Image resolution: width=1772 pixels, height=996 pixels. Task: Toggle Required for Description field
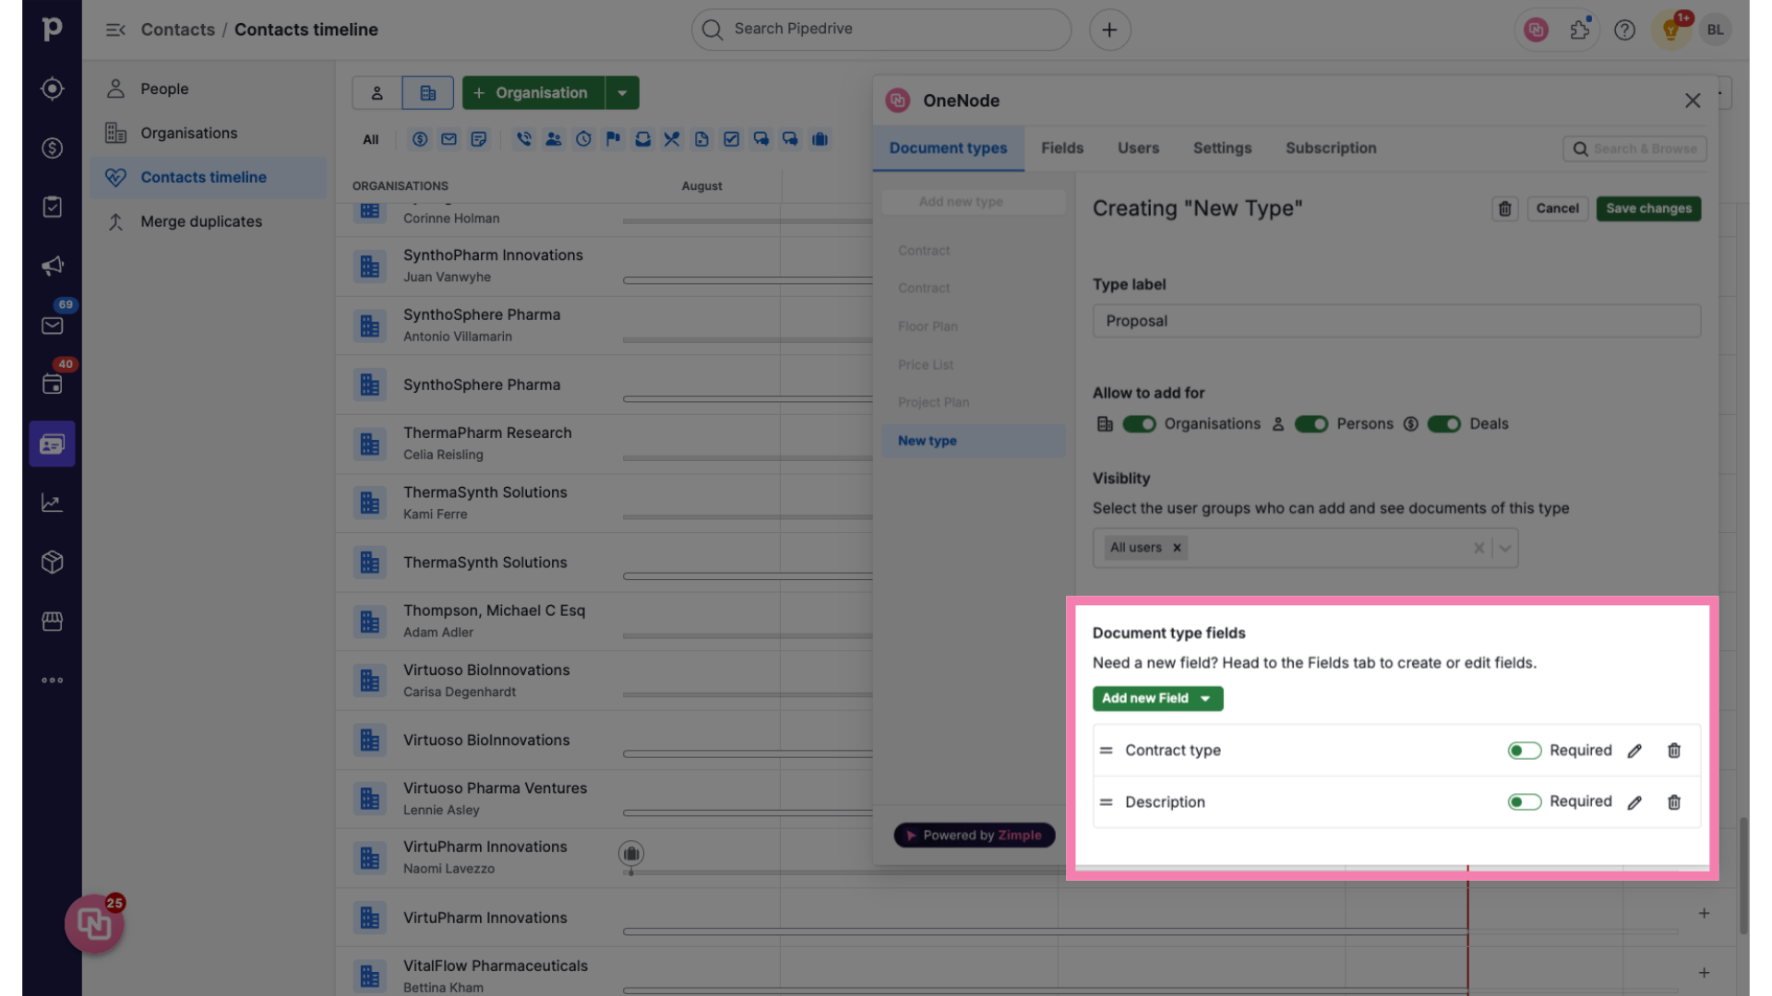coord(1525,802)
